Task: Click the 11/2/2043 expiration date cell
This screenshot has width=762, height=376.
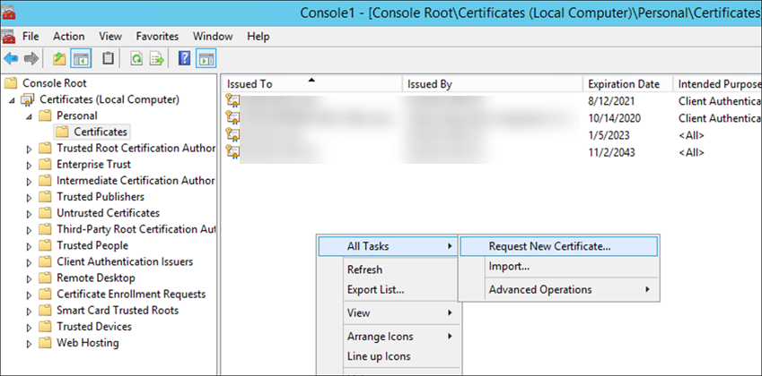Action: click(611, 152)
